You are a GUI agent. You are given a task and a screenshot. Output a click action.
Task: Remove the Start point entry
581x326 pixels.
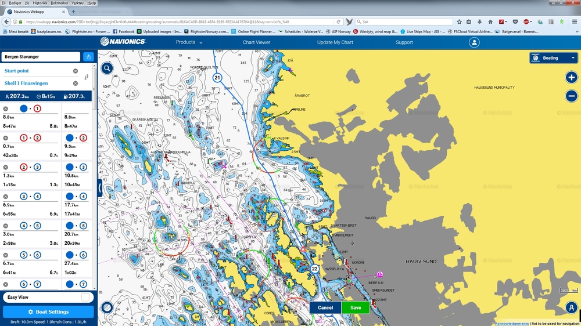75,71
